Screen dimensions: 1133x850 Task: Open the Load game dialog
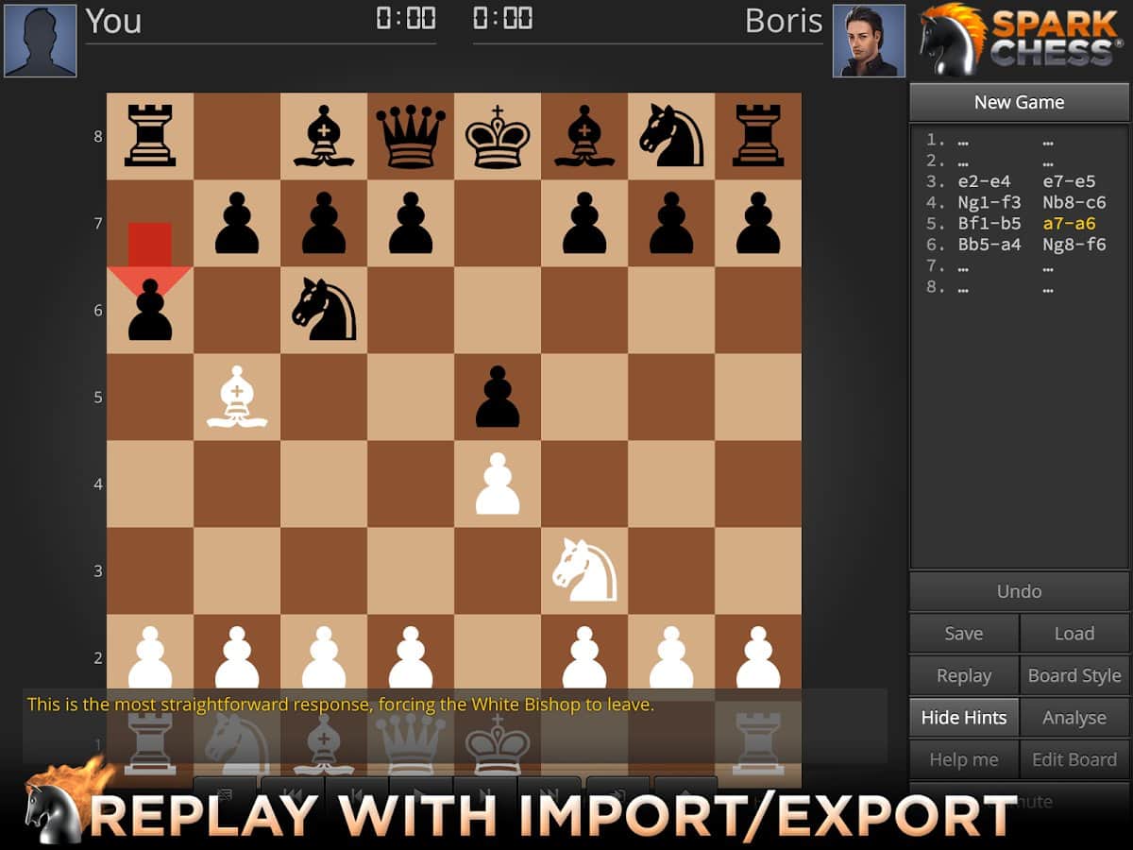[x=1074, y=634]
